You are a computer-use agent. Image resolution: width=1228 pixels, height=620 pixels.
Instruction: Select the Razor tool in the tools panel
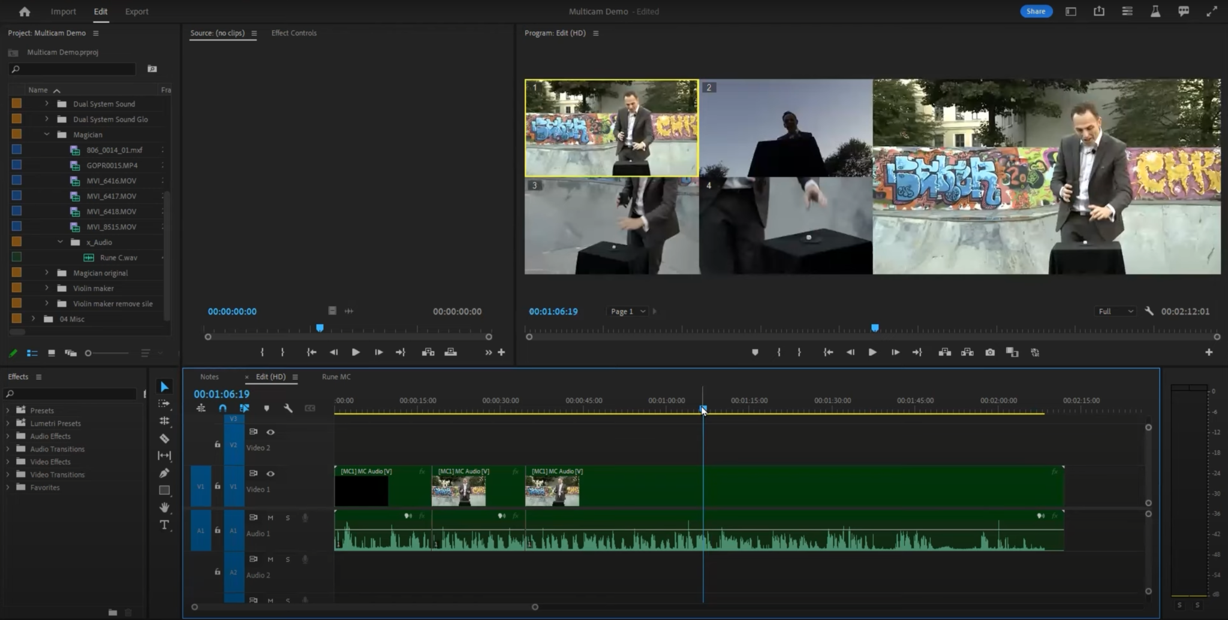pyautogui.click(x=164, y=438)
